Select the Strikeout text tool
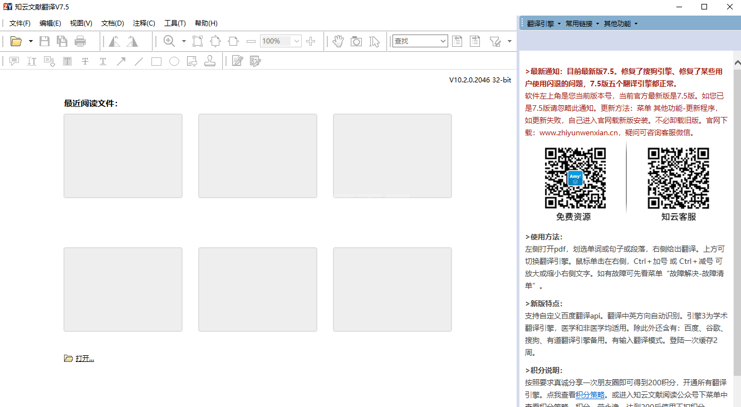This screenshot has height=407, width=741. [x=85, y=61]
